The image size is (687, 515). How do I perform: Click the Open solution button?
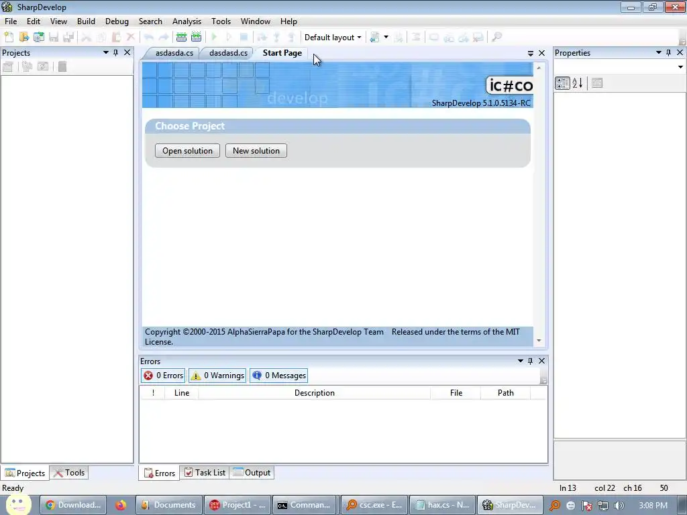[188, 151]
